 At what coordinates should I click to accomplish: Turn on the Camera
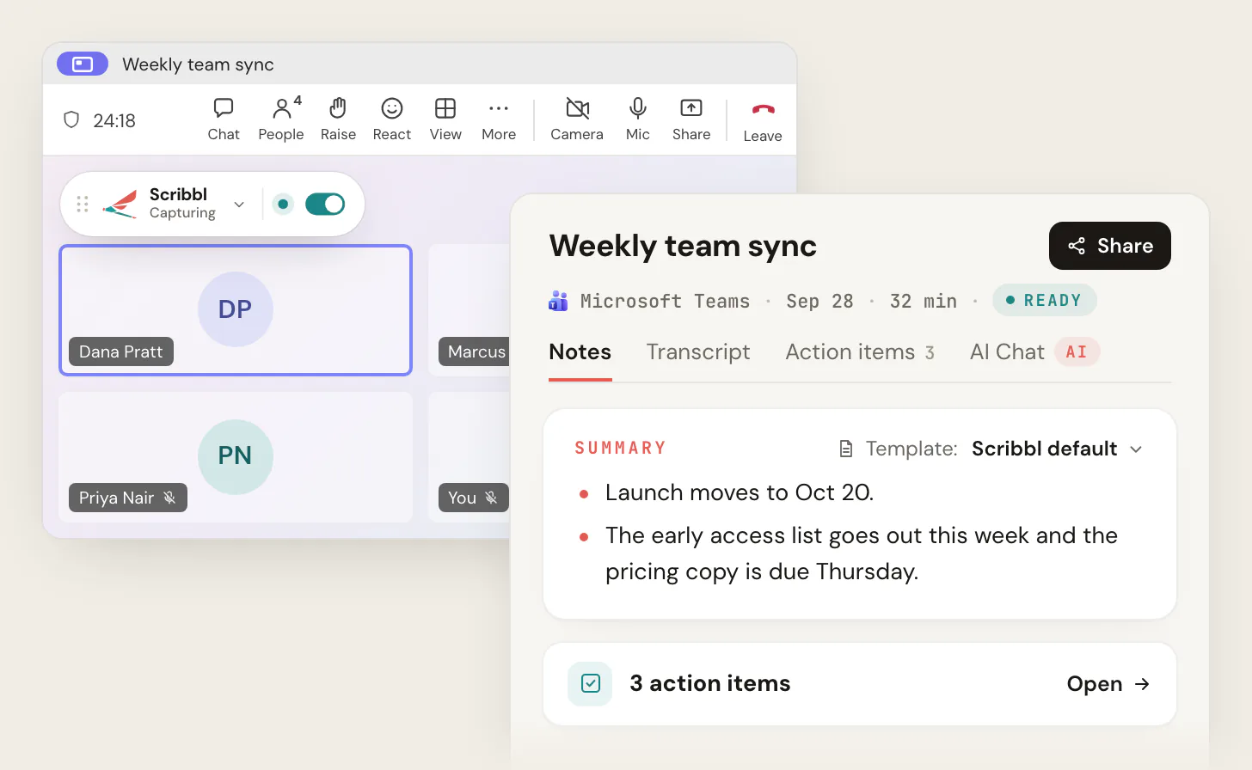[x=577, y=119]
